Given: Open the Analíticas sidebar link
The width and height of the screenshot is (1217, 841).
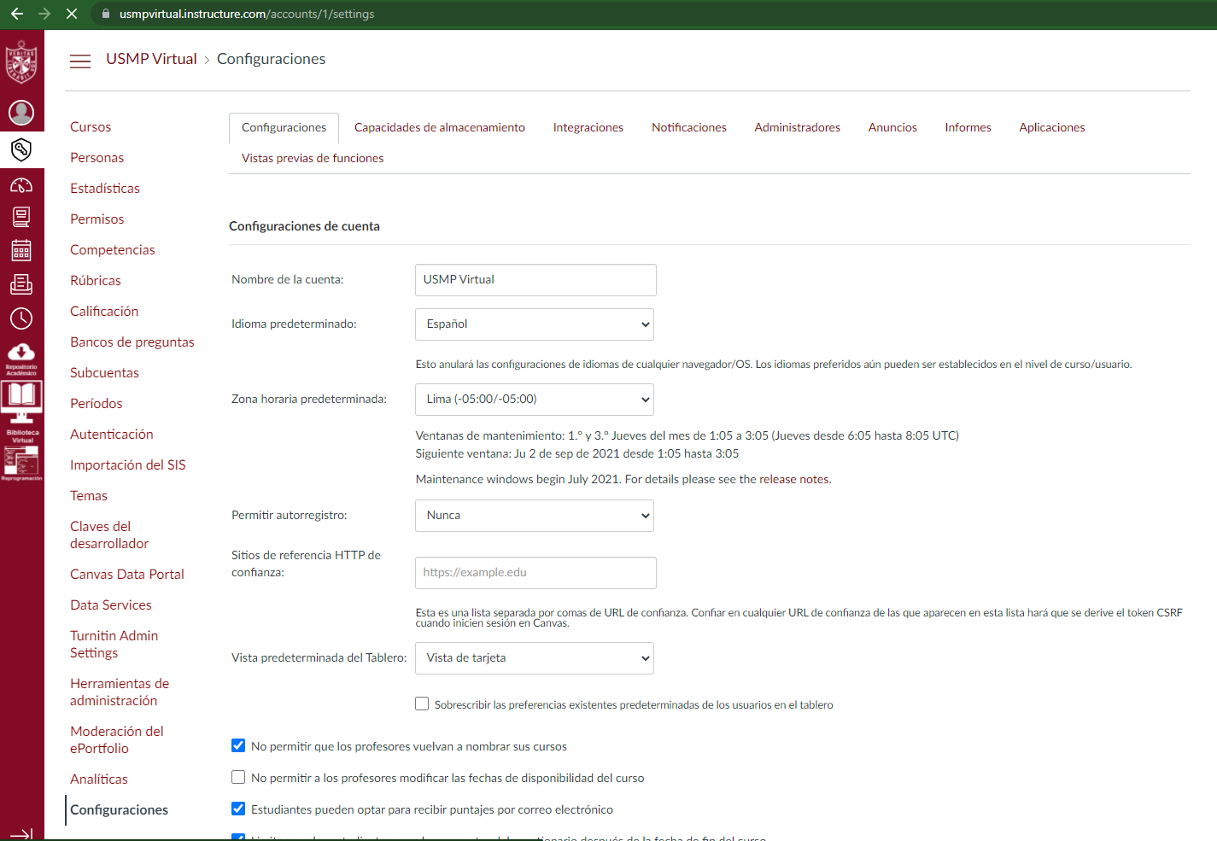Looking at the screenshot, I should 99,780.
